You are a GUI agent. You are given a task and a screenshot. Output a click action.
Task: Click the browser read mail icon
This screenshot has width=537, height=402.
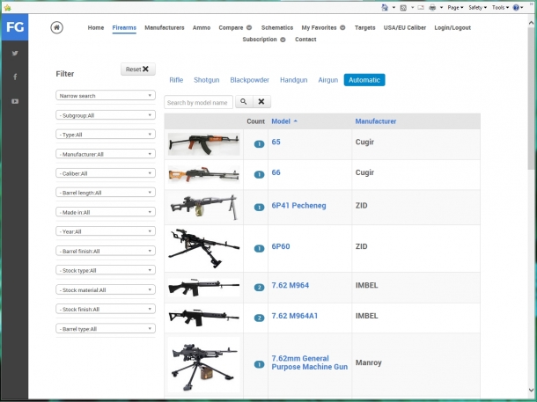(421, 8)
